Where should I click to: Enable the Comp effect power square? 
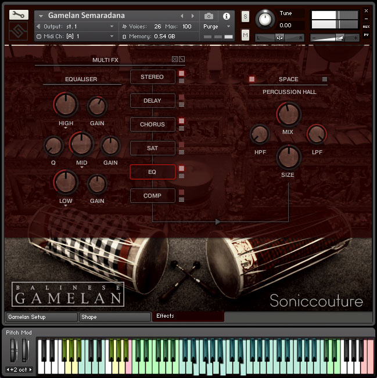pyautogui.click(x=181, y=192)
